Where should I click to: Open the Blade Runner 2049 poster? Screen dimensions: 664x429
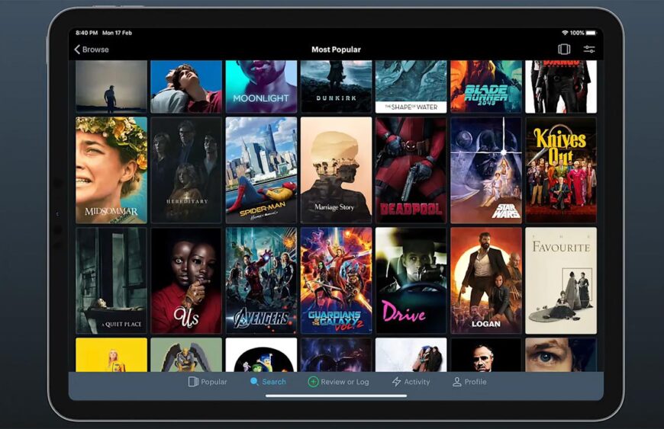coord(486,86)
